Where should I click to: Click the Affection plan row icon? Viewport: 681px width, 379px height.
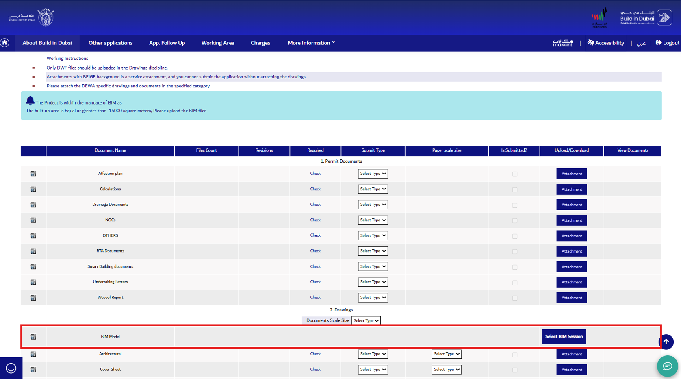(33, 174)
